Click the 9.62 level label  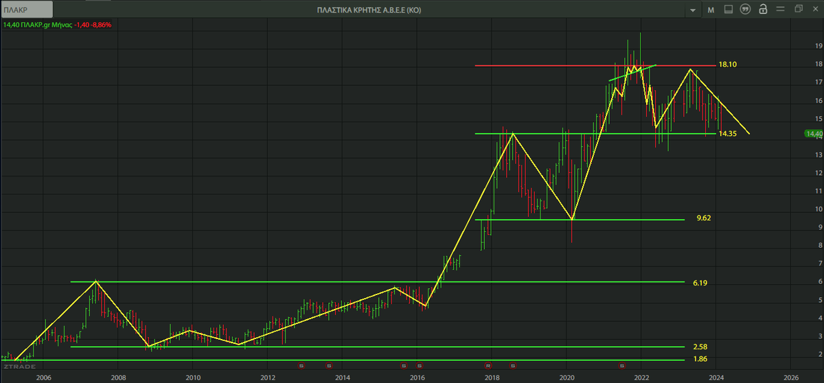pyautogui.click(x=702, y=218)
